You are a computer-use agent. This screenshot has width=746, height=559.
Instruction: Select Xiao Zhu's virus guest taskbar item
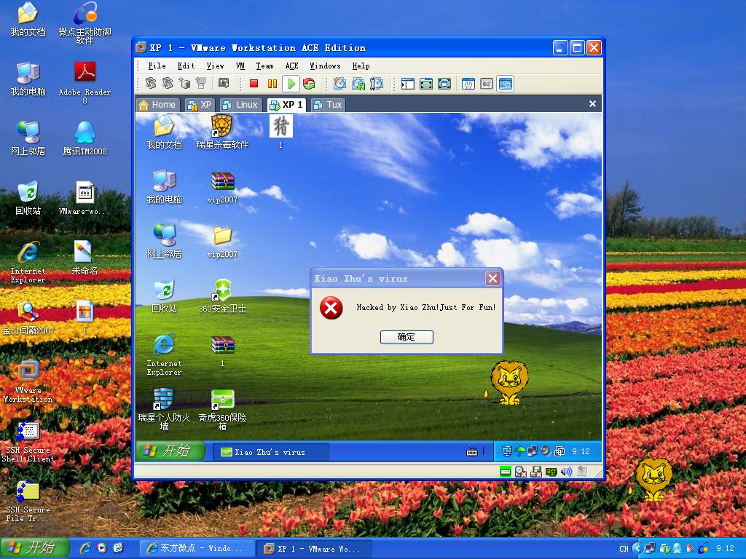pyautogui.click(x=270, y=452)
